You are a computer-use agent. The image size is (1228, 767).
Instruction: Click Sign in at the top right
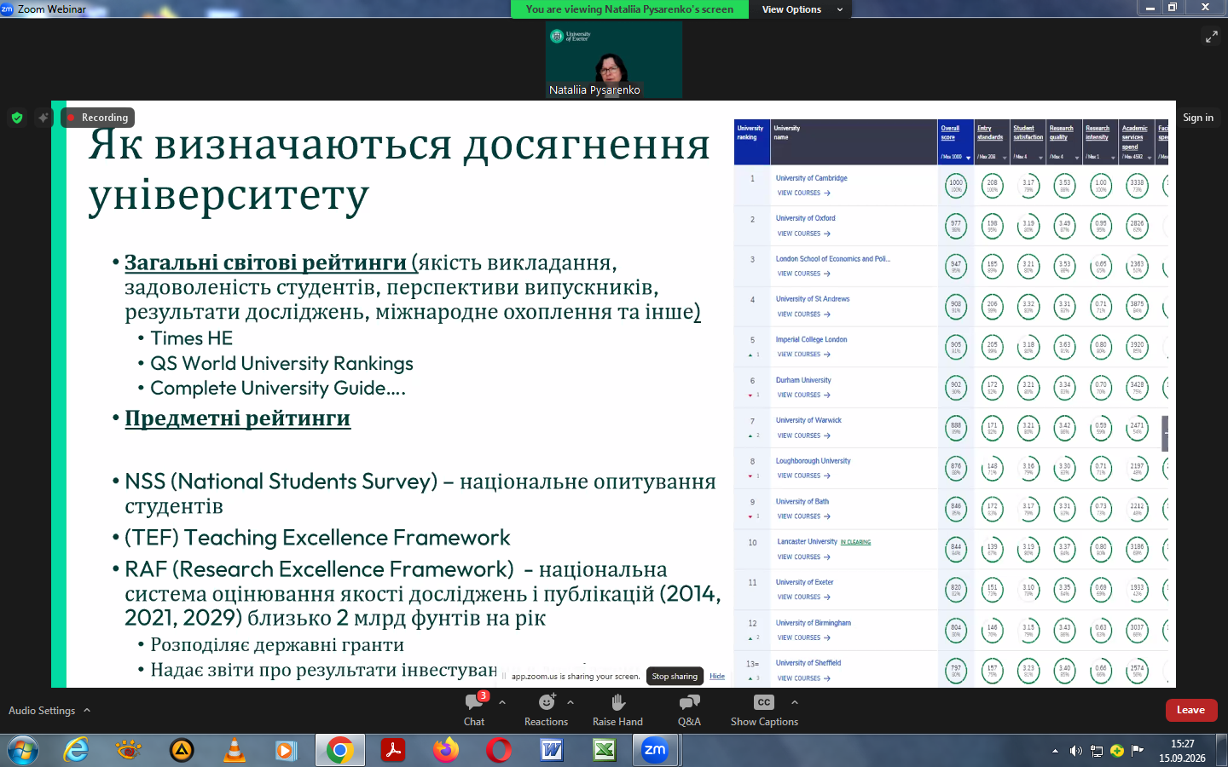click(1198, 118)
